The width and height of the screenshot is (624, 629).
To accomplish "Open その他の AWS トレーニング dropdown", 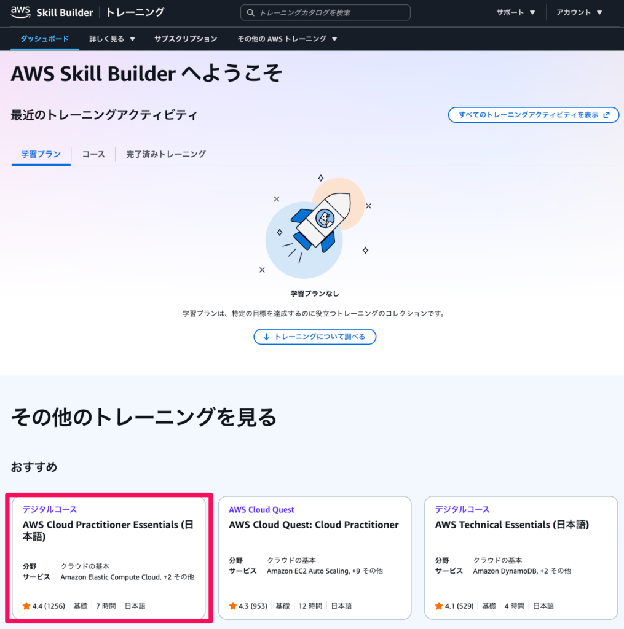I will [x=287, y=39].
